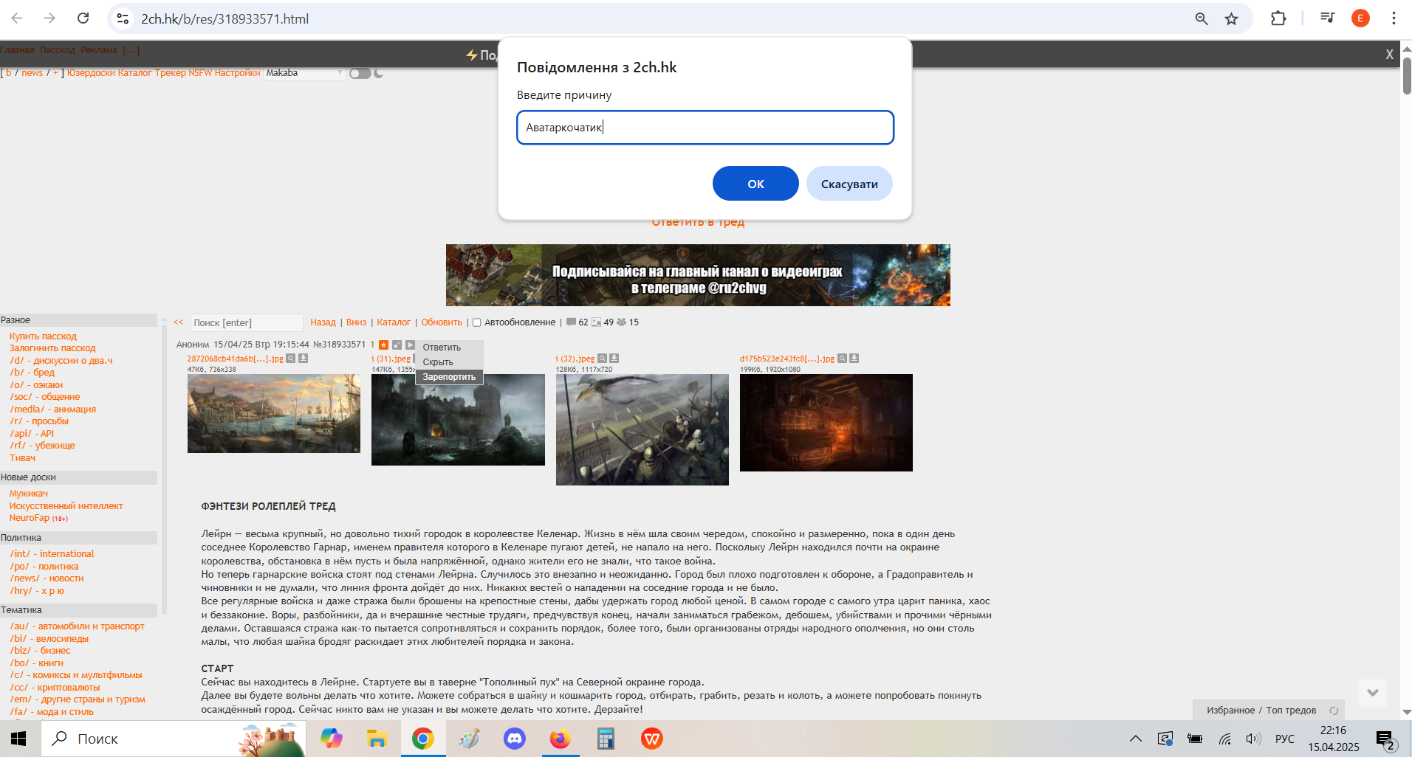Image resolution: width=1412 pixels, height=757 pixels.
Task: Reload the page with the browser refresh icon
Action: (x=83, y=18)
